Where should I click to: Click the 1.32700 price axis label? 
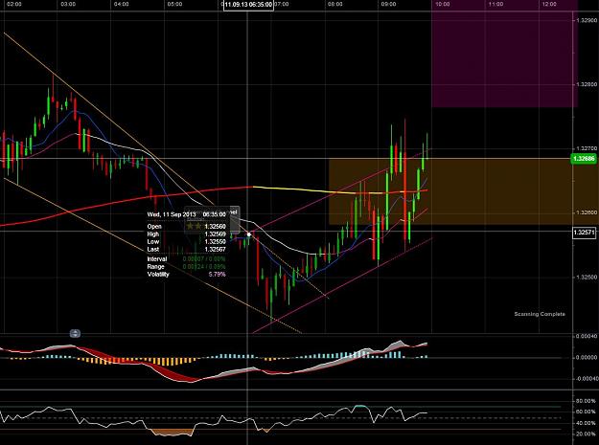click(x=587, y=148)
